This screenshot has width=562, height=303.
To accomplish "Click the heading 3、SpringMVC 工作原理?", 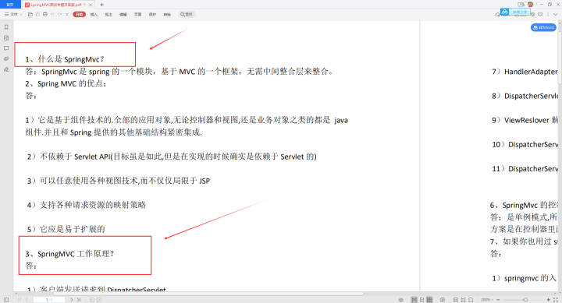I will pyautogui.click(x=70, y=254).
